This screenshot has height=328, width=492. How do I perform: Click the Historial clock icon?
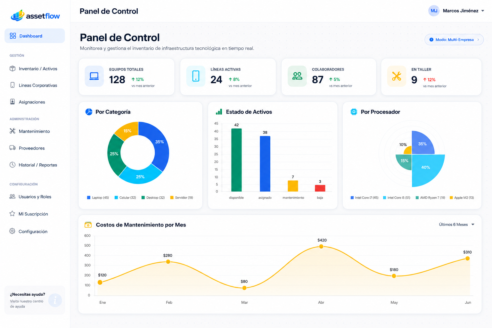click(x=12, y=165)
